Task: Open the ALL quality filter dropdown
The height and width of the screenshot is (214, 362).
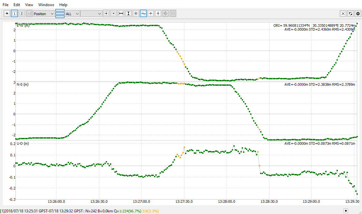Action: coord(73,14)
